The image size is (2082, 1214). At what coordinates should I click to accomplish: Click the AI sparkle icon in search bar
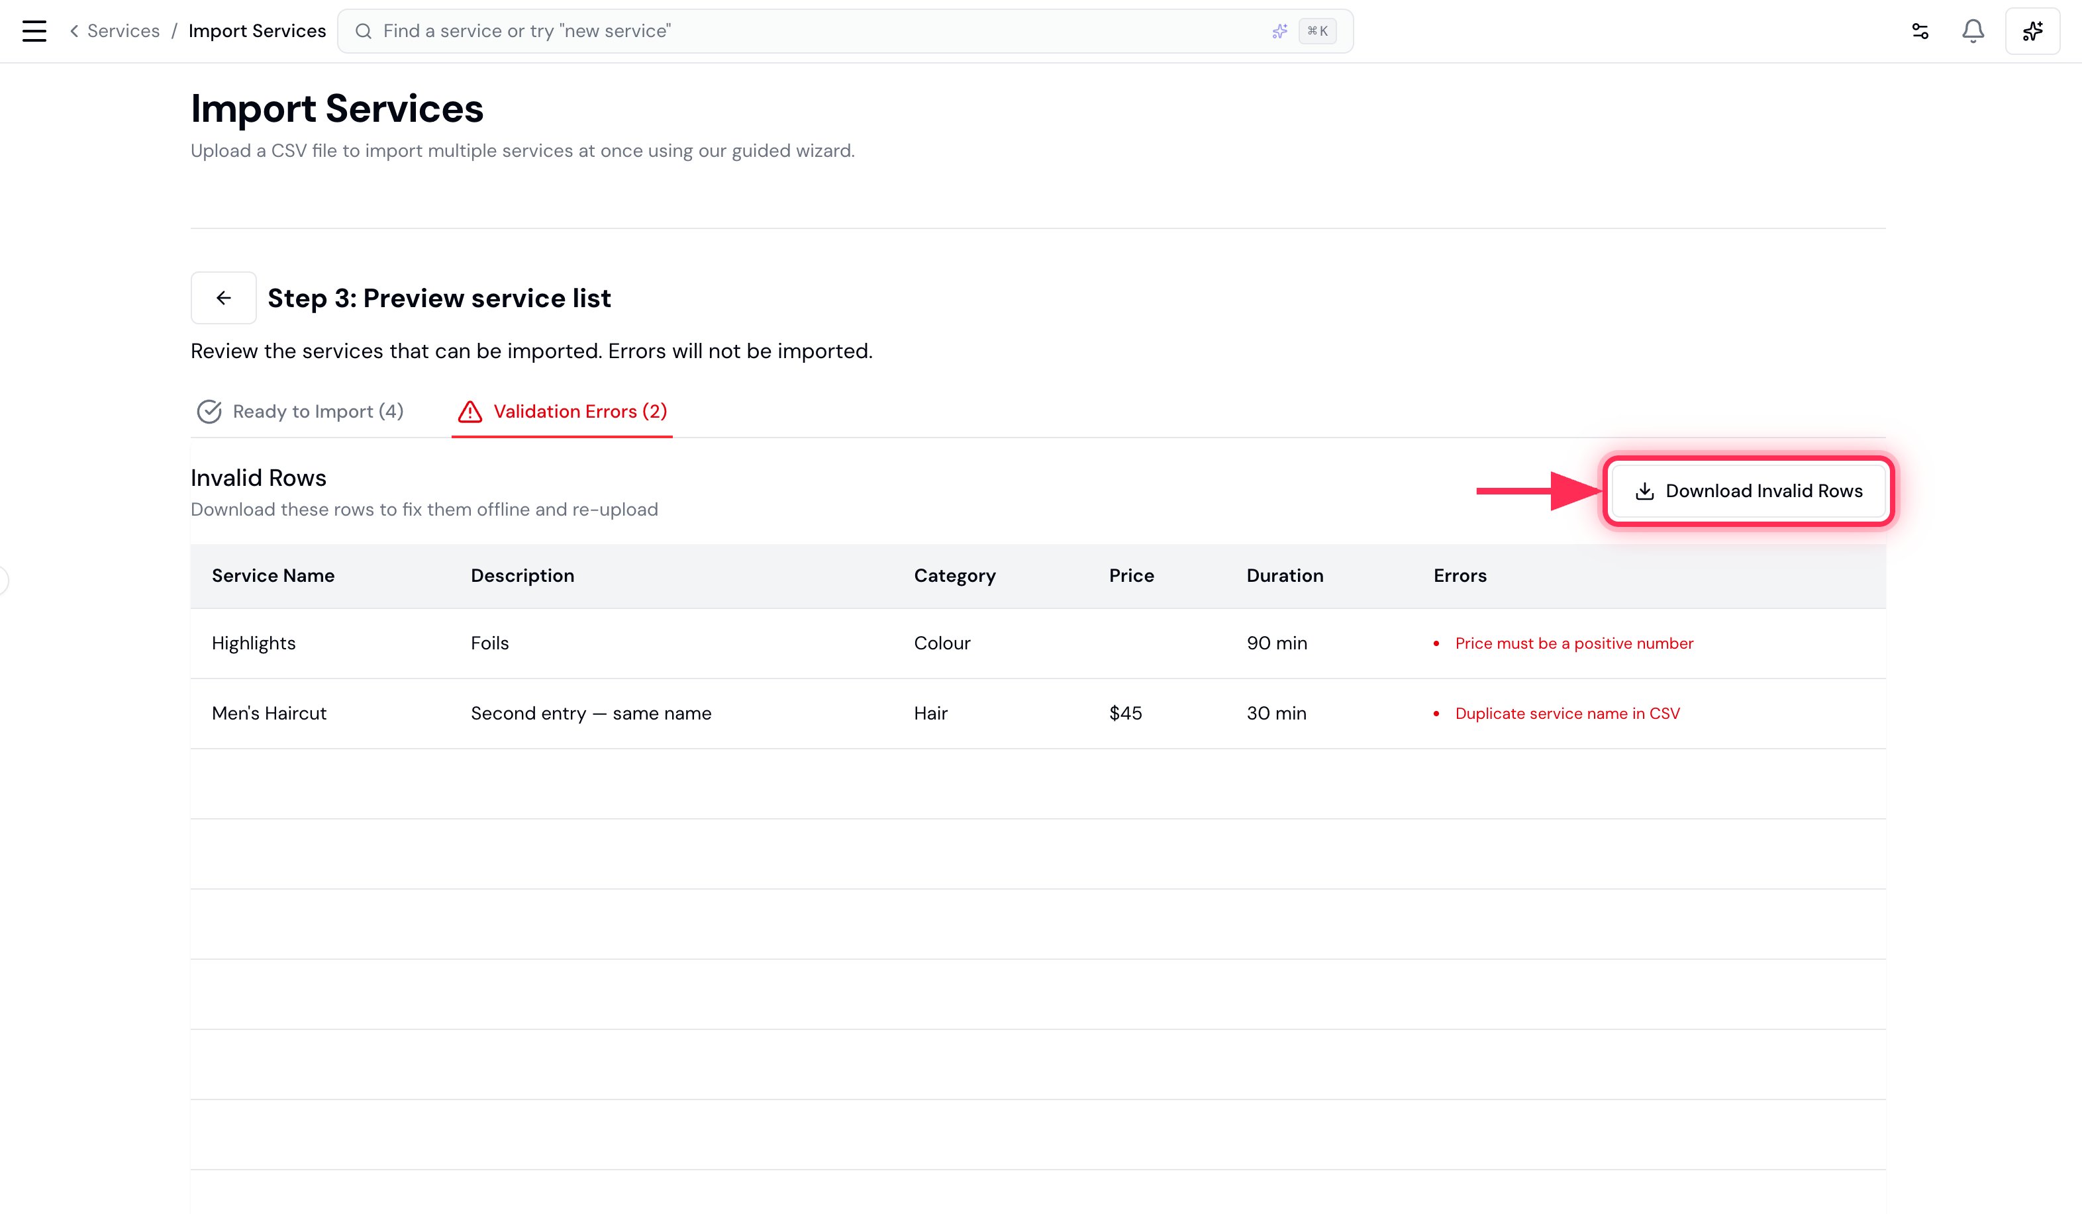click(x=1279, y=31)
